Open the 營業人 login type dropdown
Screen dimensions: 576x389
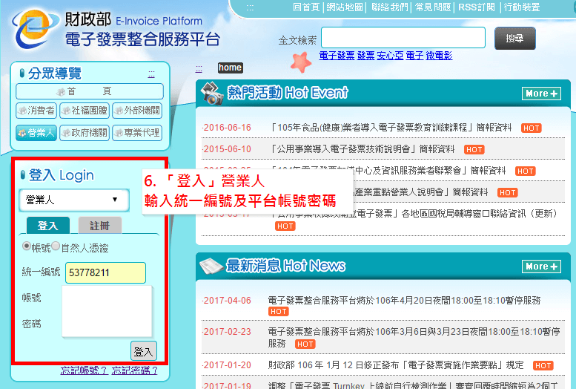(74, 200)
